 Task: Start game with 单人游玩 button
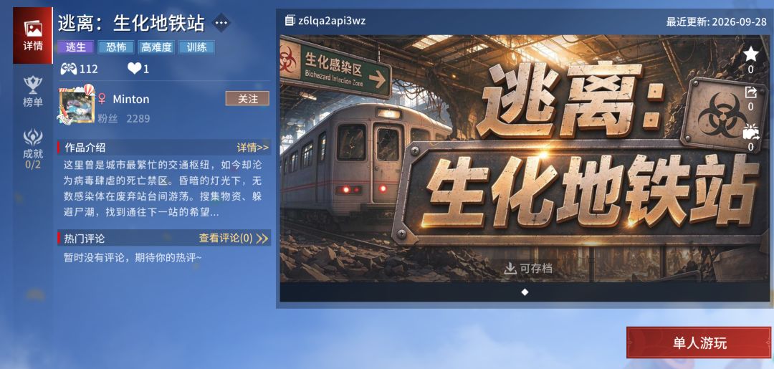click(699, 343)
